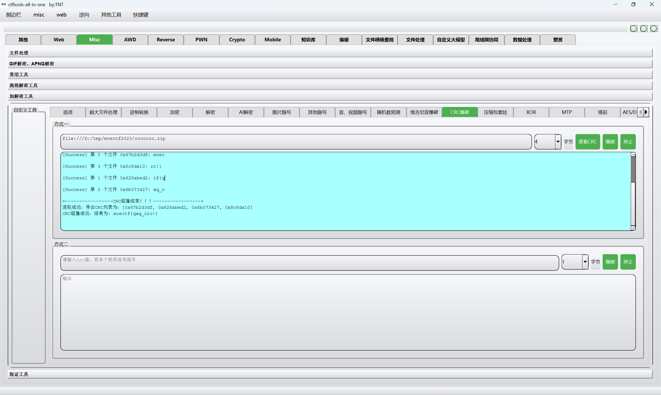Open the byte-count dropdown showing 1
This screenshot has width=661, height=395.
(585, 262)
